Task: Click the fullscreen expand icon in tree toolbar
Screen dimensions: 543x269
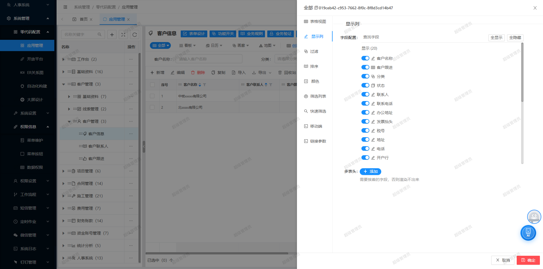Action: (123, 34)
